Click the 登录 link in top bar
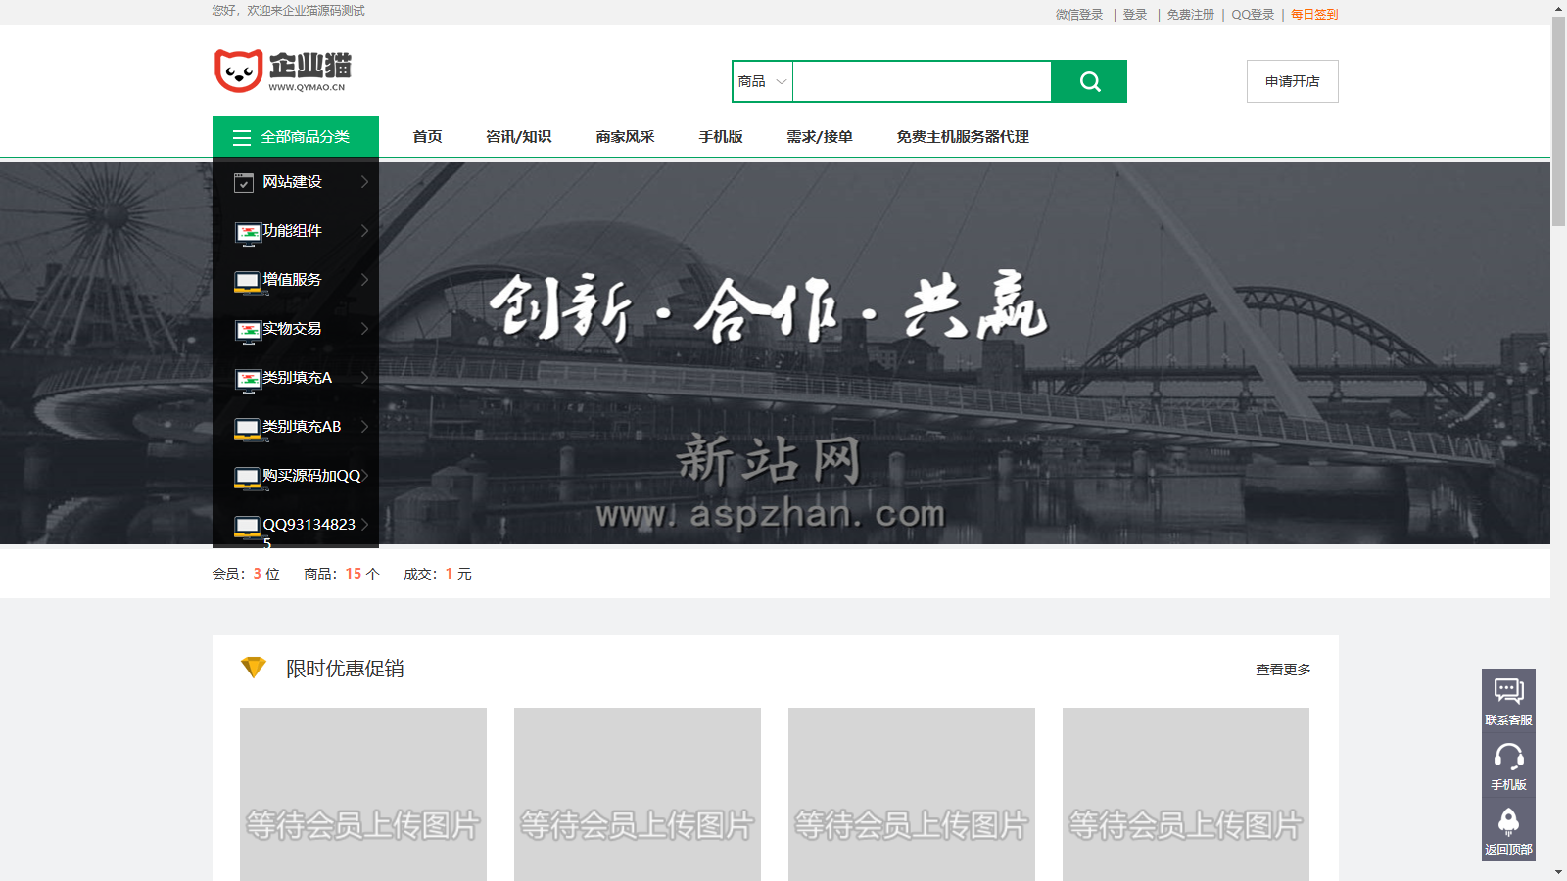Image resolution: width=1567 pixels, height=881 pixels. point(1135,15)
